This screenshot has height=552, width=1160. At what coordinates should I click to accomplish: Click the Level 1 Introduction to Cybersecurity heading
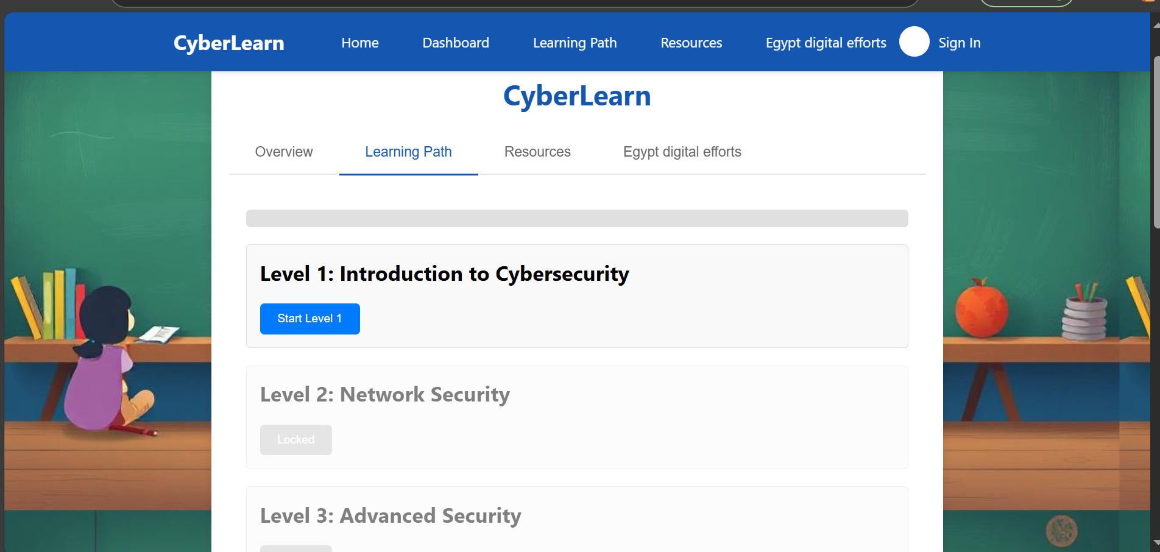click(444, 274)
